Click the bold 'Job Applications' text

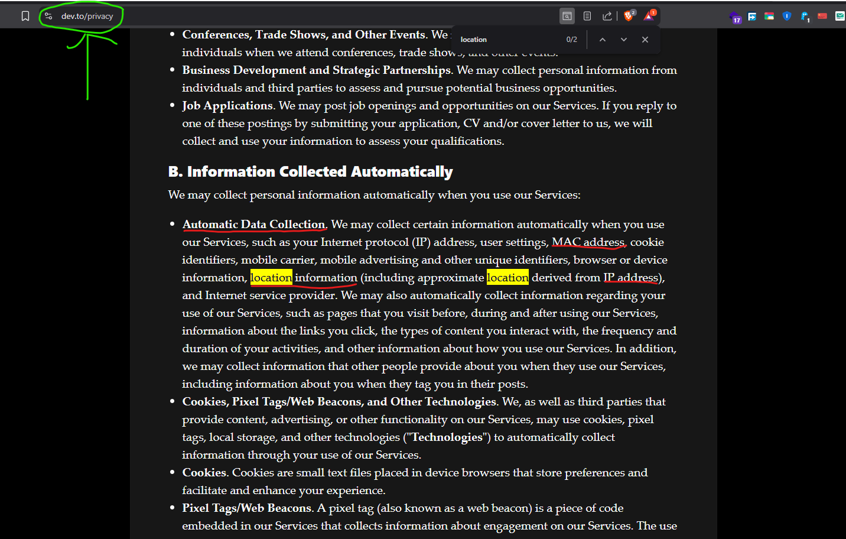227,106
